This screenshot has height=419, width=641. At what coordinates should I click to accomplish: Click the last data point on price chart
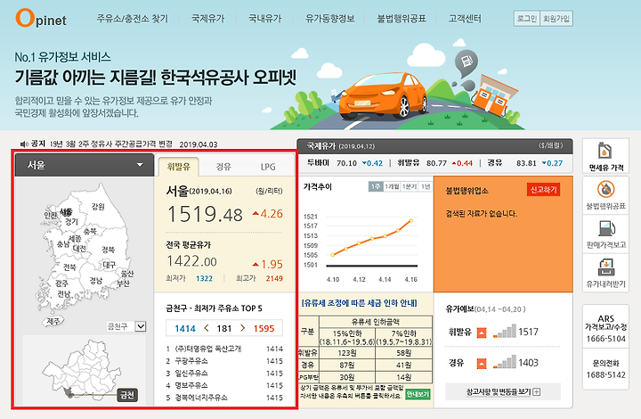[411, 220]
